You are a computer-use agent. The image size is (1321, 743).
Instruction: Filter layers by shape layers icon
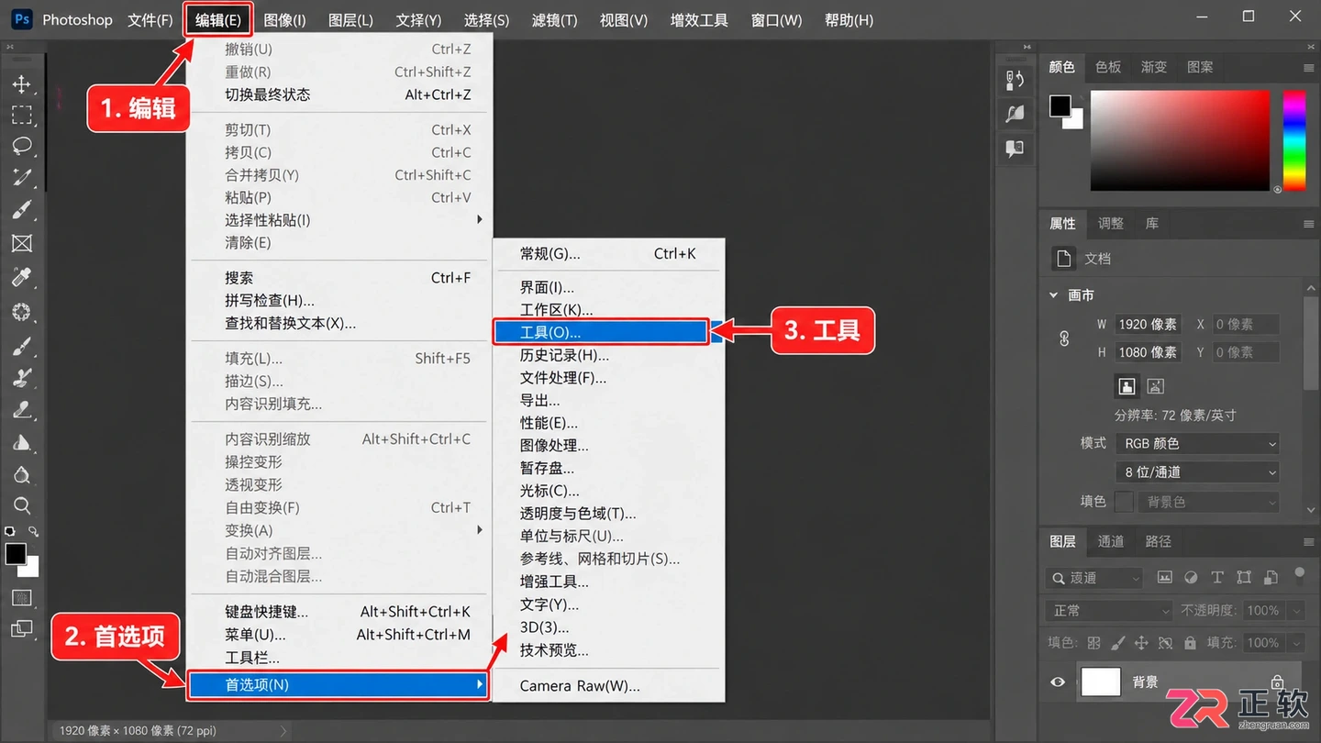[1244, 578]
